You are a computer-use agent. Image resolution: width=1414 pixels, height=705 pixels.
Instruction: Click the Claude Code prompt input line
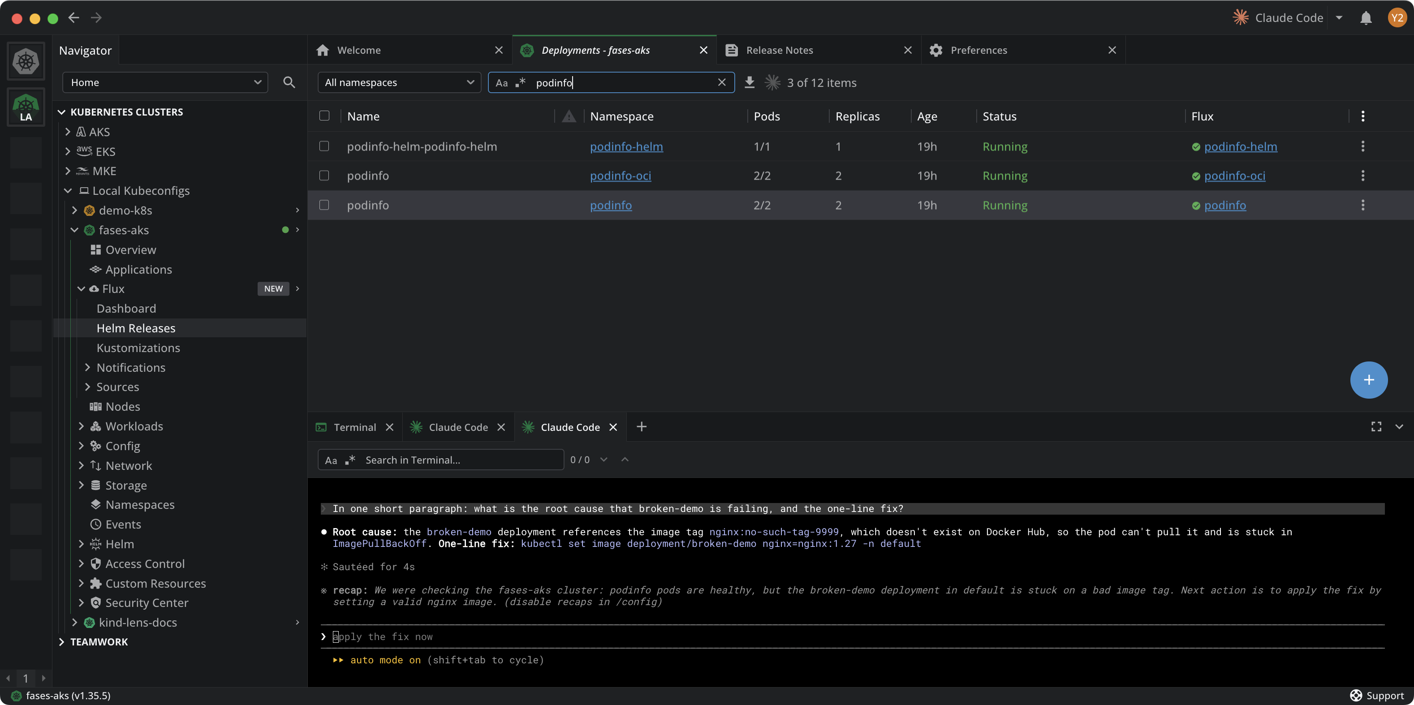[852, 636]
